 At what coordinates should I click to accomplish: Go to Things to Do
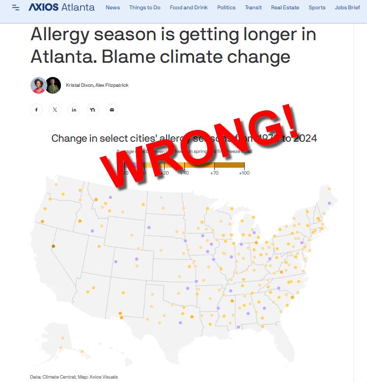click(145, 8)
